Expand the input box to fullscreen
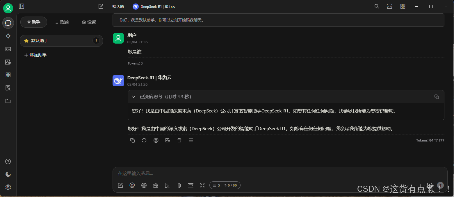The width and height of the screenshot is (454, 197). pyautogui.click(x=202, y=185)
